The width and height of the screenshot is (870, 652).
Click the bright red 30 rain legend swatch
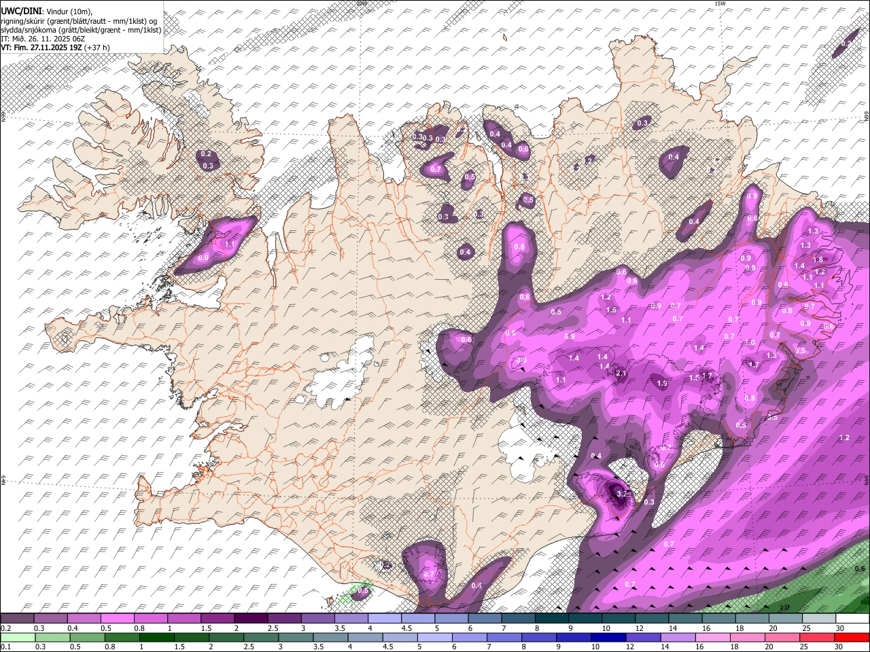852,637
